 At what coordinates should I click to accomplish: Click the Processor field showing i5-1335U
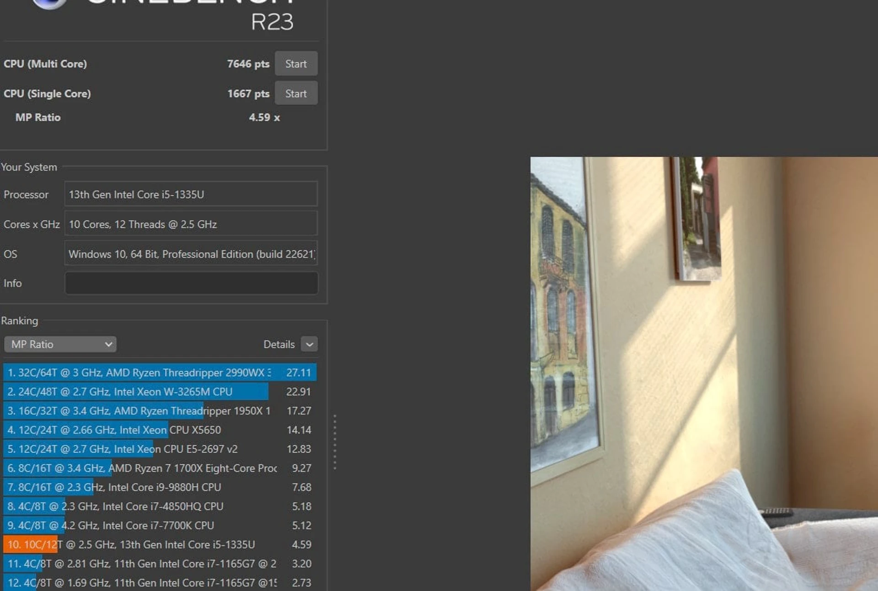(191, 194)
